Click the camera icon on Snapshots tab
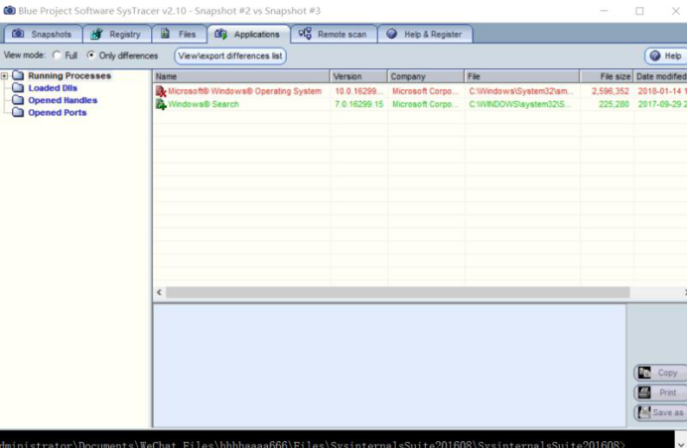Screen dimensions: 688x448 coord(18,34)
